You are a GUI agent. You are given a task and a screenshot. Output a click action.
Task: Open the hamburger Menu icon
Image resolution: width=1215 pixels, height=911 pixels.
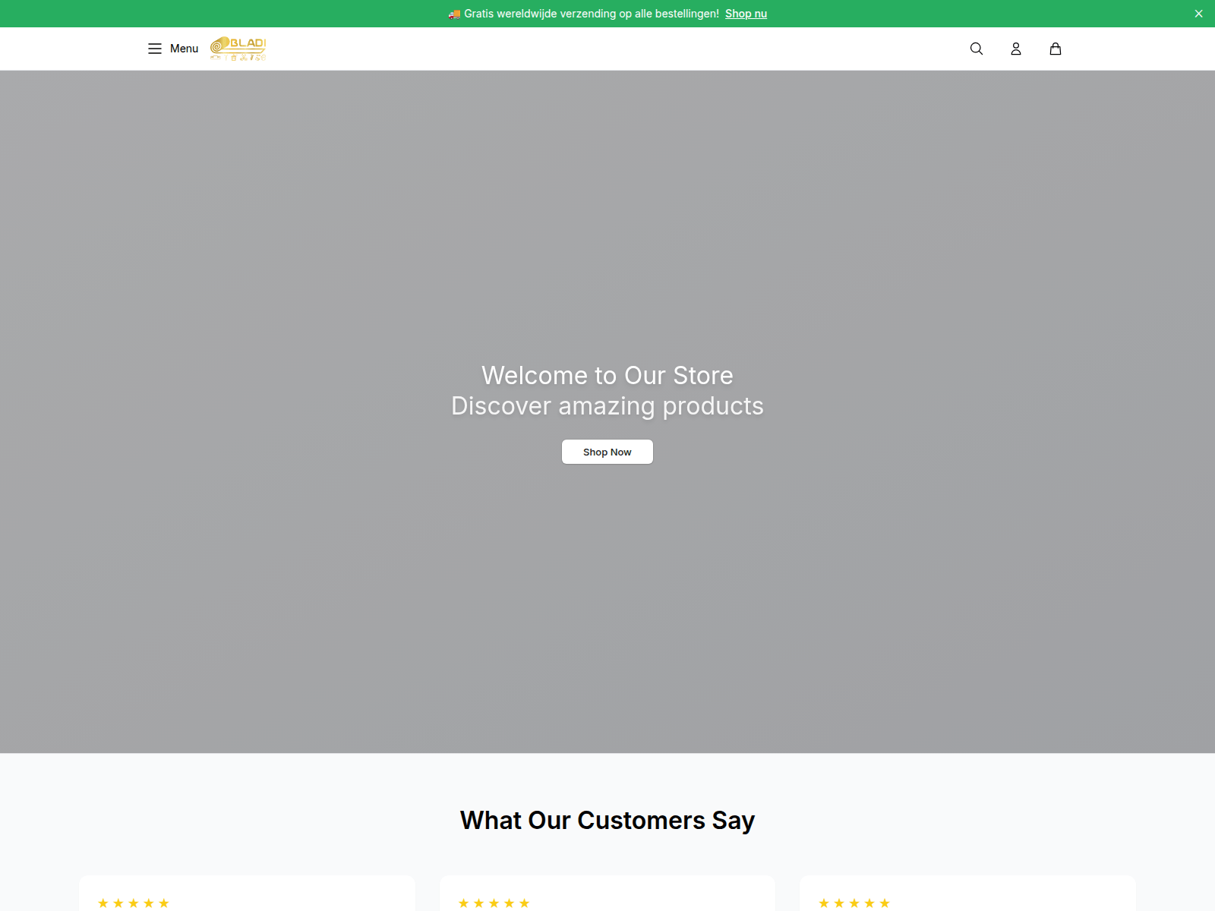click(155, 49)
